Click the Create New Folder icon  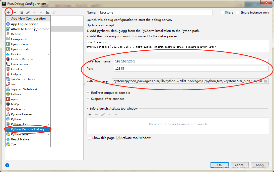click(x=47, y=12)
